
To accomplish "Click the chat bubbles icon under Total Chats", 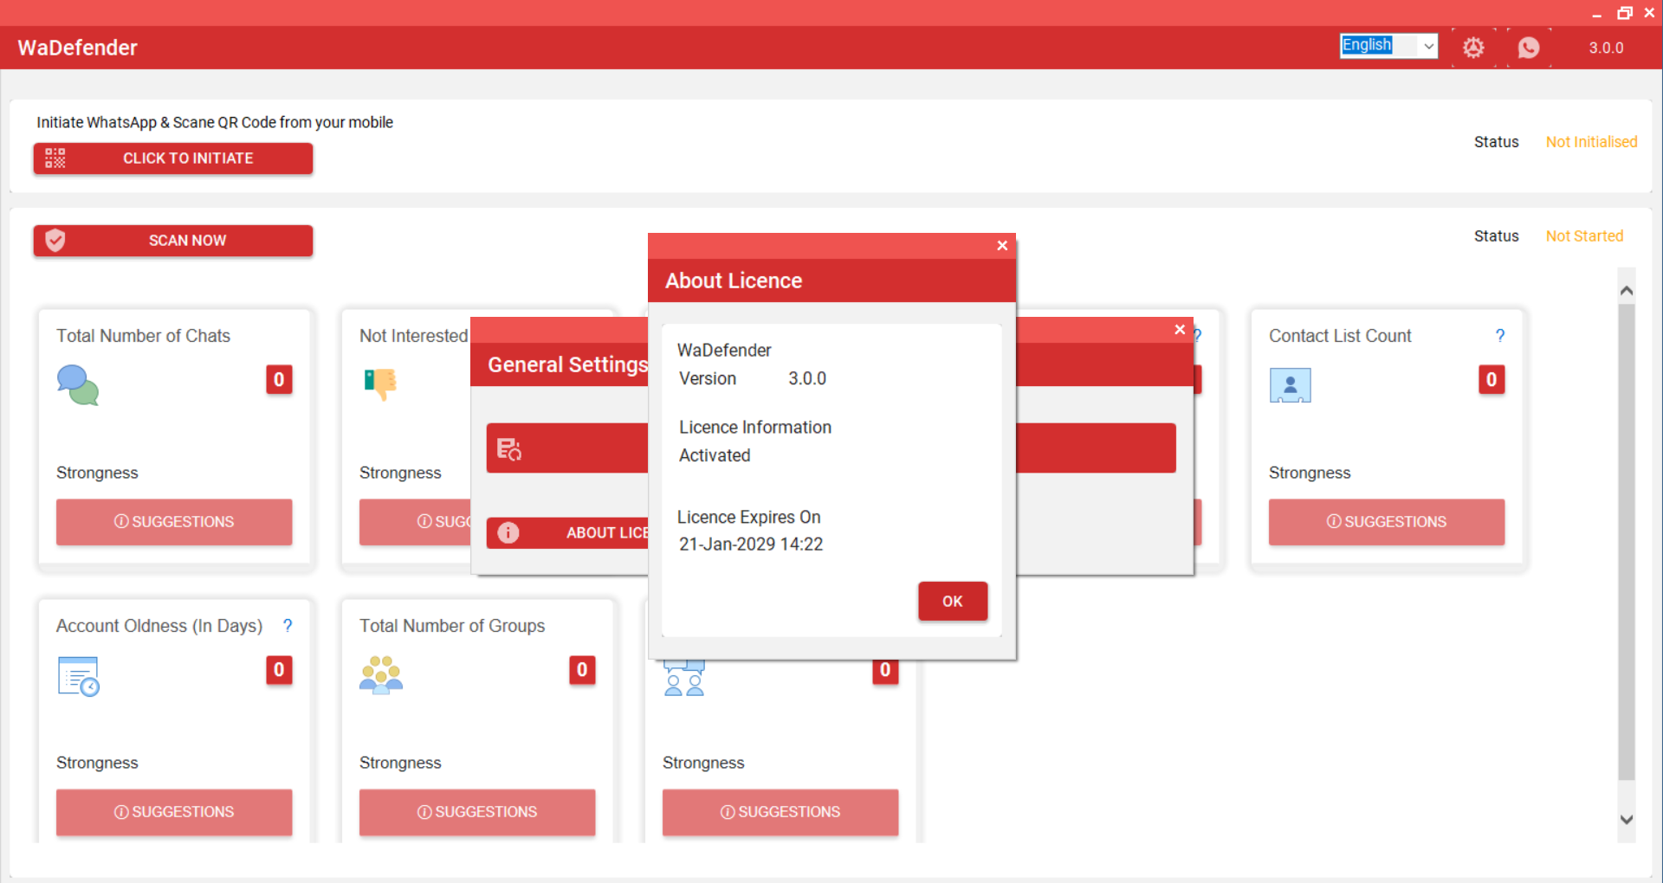I will click(78, 385).
